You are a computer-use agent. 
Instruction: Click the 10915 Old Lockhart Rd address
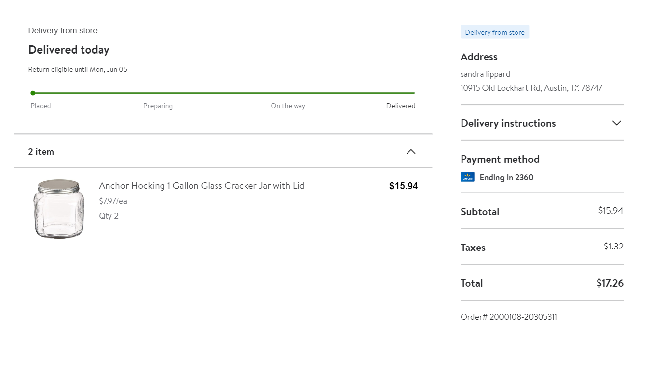pyautogui.click(x=531, y=88)
